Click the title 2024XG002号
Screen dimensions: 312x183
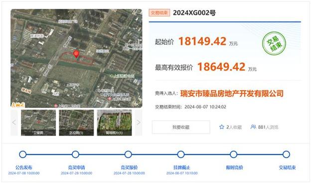pos(194,13)
